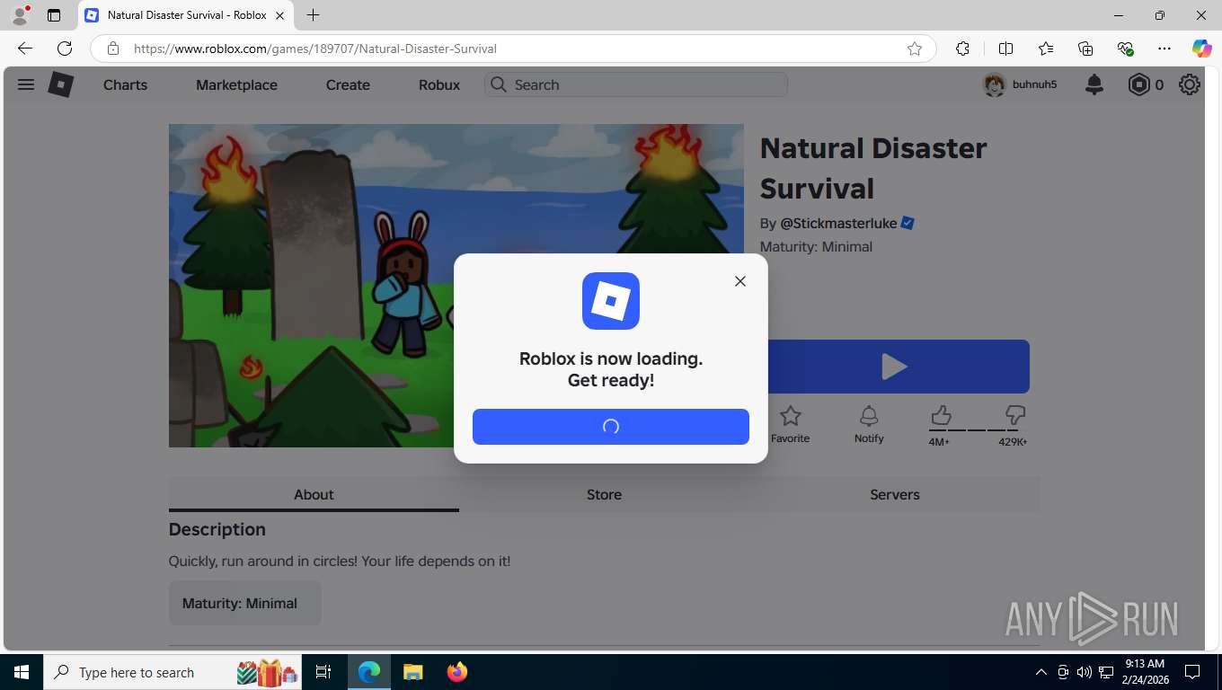1222x690 pixels.
Task: Go to Roblox home via logo icon
Action: 60,84
